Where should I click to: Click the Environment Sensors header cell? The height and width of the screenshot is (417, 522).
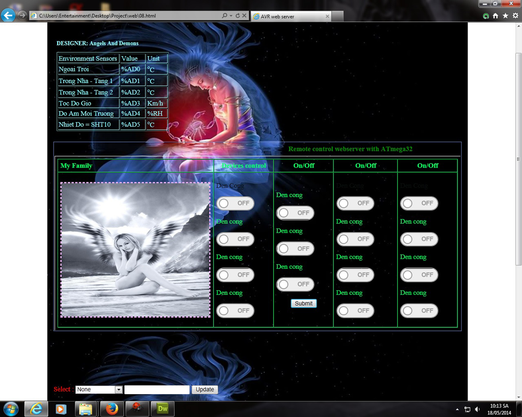tap(88, 58)
